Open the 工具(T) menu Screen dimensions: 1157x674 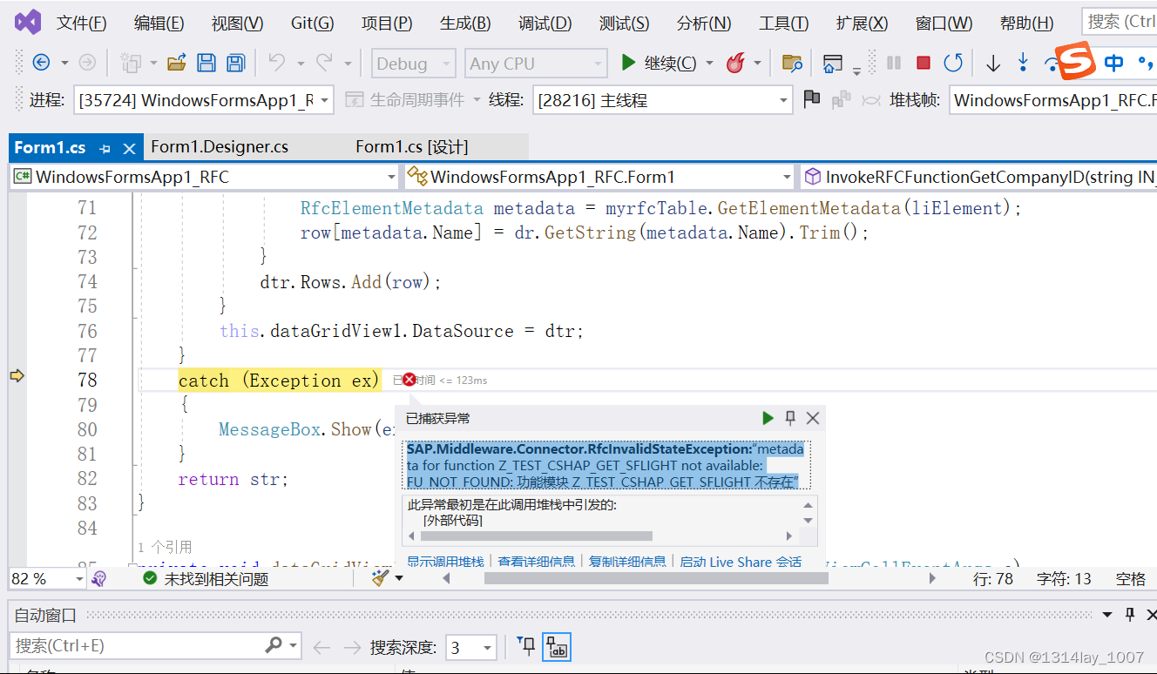pos(783,24)
